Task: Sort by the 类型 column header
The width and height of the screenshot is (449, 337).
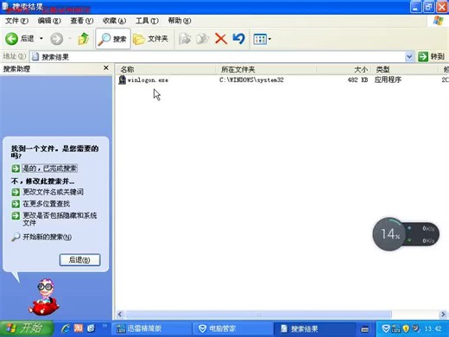Action: click(404, 69)
